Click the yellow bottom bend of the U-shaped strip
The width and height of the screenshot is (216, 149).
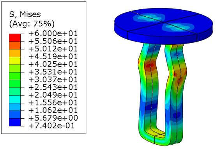tap(156, 133)
